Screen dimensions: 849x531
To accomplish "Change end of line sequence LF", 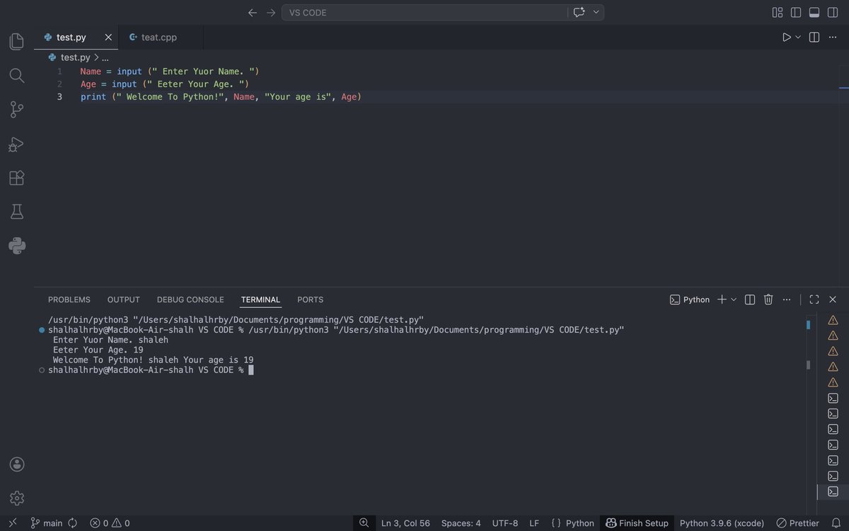I will [x=534, y=523].
